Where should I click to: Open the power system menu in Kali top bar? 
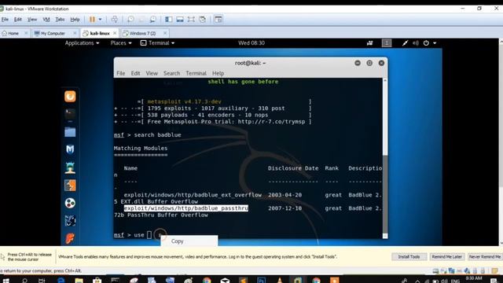tap(430, 43)
